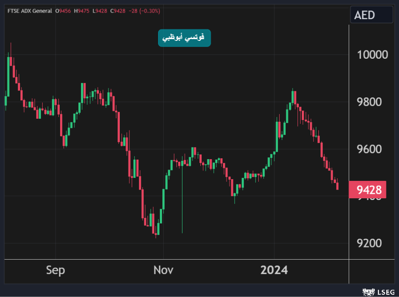The image size is (399, 297).
Task: Click the FTSE ADX General symbol title
Action: click(x=30, y=11)
